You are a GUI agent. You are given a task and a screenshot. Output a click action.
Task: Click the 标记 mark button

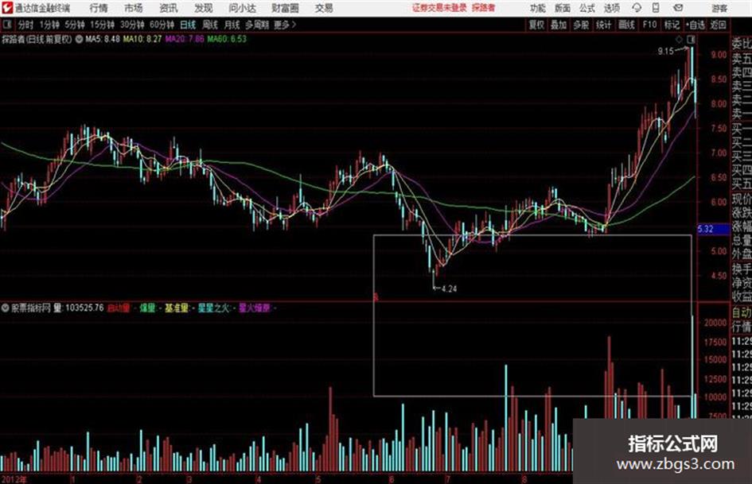[x=672, y=25]
